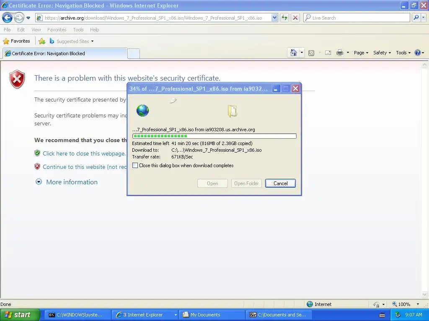Click the green download progress bar
This screenshot has height=321, width=429.
[x=214, y=136]
